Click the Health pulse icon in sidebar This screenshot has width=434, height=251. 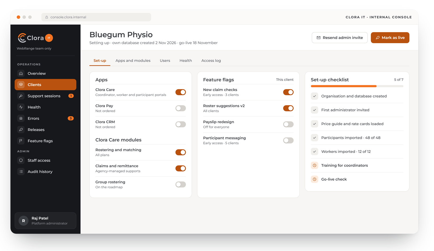[x=21, y=107]
